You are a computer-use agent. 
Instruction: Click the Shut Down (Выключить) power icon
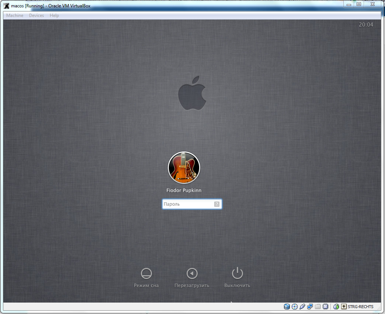tap(237, 273)
